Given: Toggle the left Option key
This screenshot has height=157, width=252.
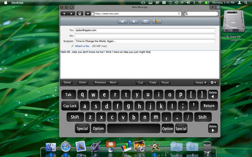Looking at the screenshot, I should (98, 129).
